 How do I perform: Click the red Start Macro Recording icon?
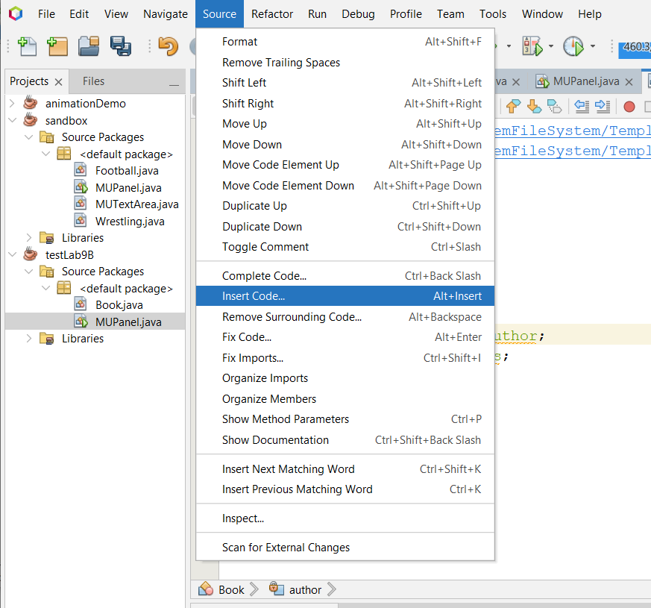point(629,107)
